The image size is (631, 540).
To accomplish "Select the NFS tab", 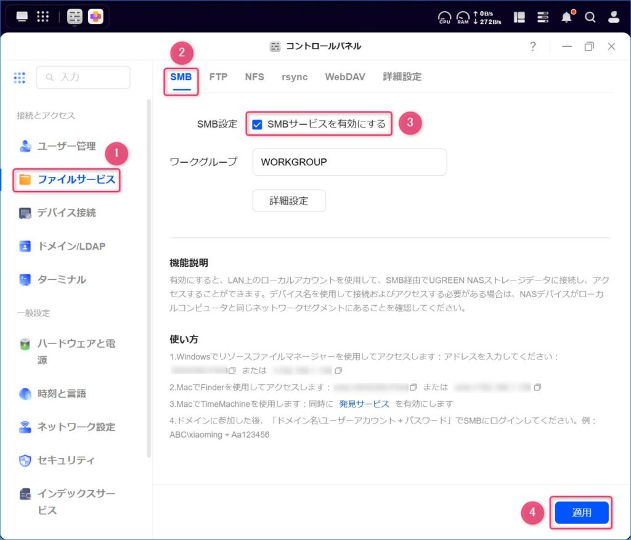I will click(x=254, y=77).
